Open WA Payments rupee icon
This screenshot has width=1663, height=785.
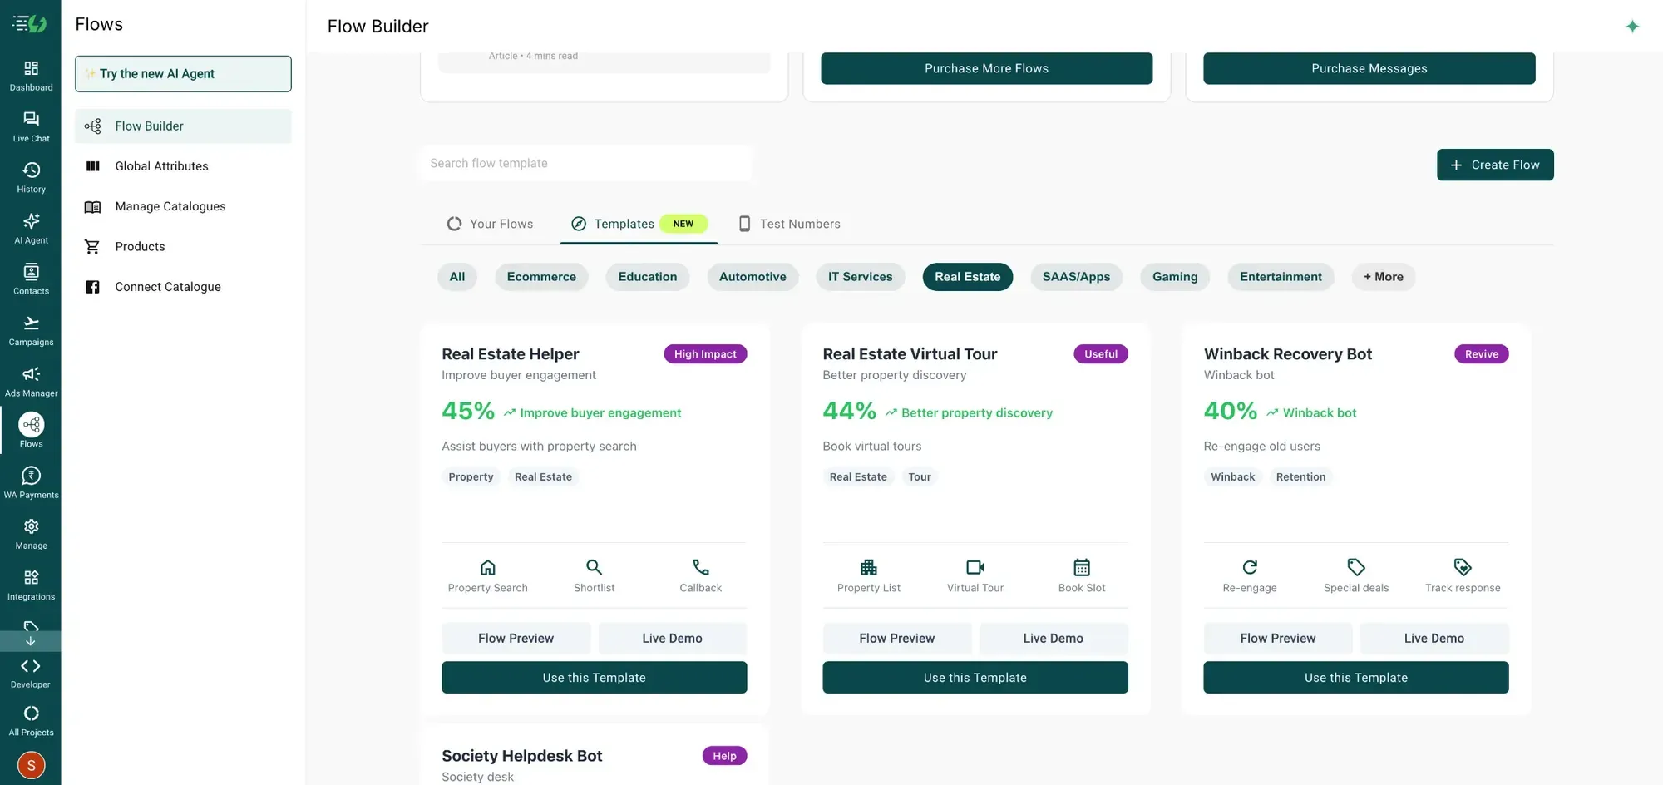tap(31, 476)
